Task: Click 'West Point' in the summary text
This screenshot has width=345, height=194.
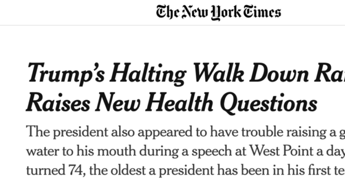Action: click(x=281, y=151)
